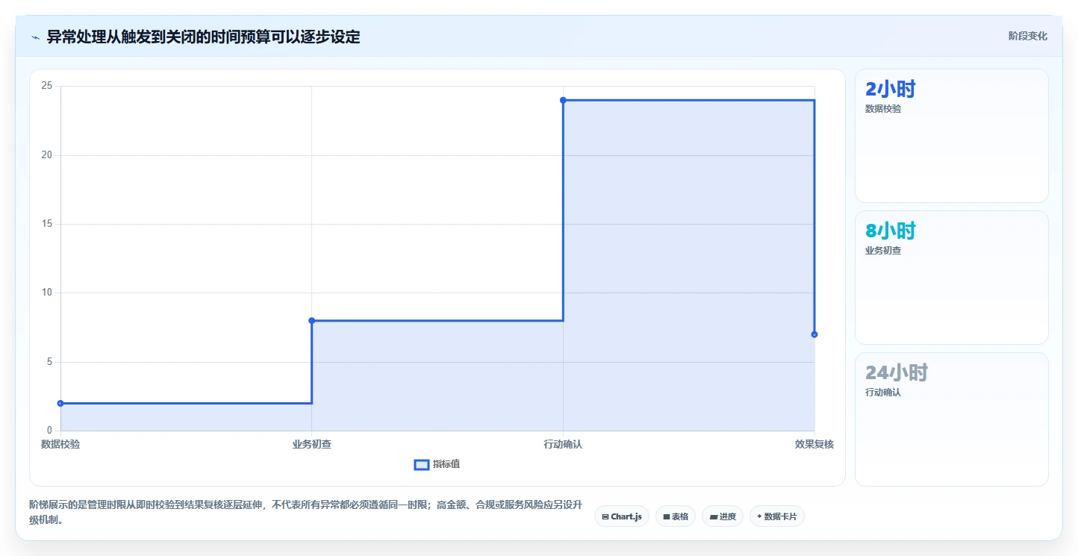Select the 进度 tag
Image resolution: width=1078 pixels, height=556 pixels.
click(723, 516)
